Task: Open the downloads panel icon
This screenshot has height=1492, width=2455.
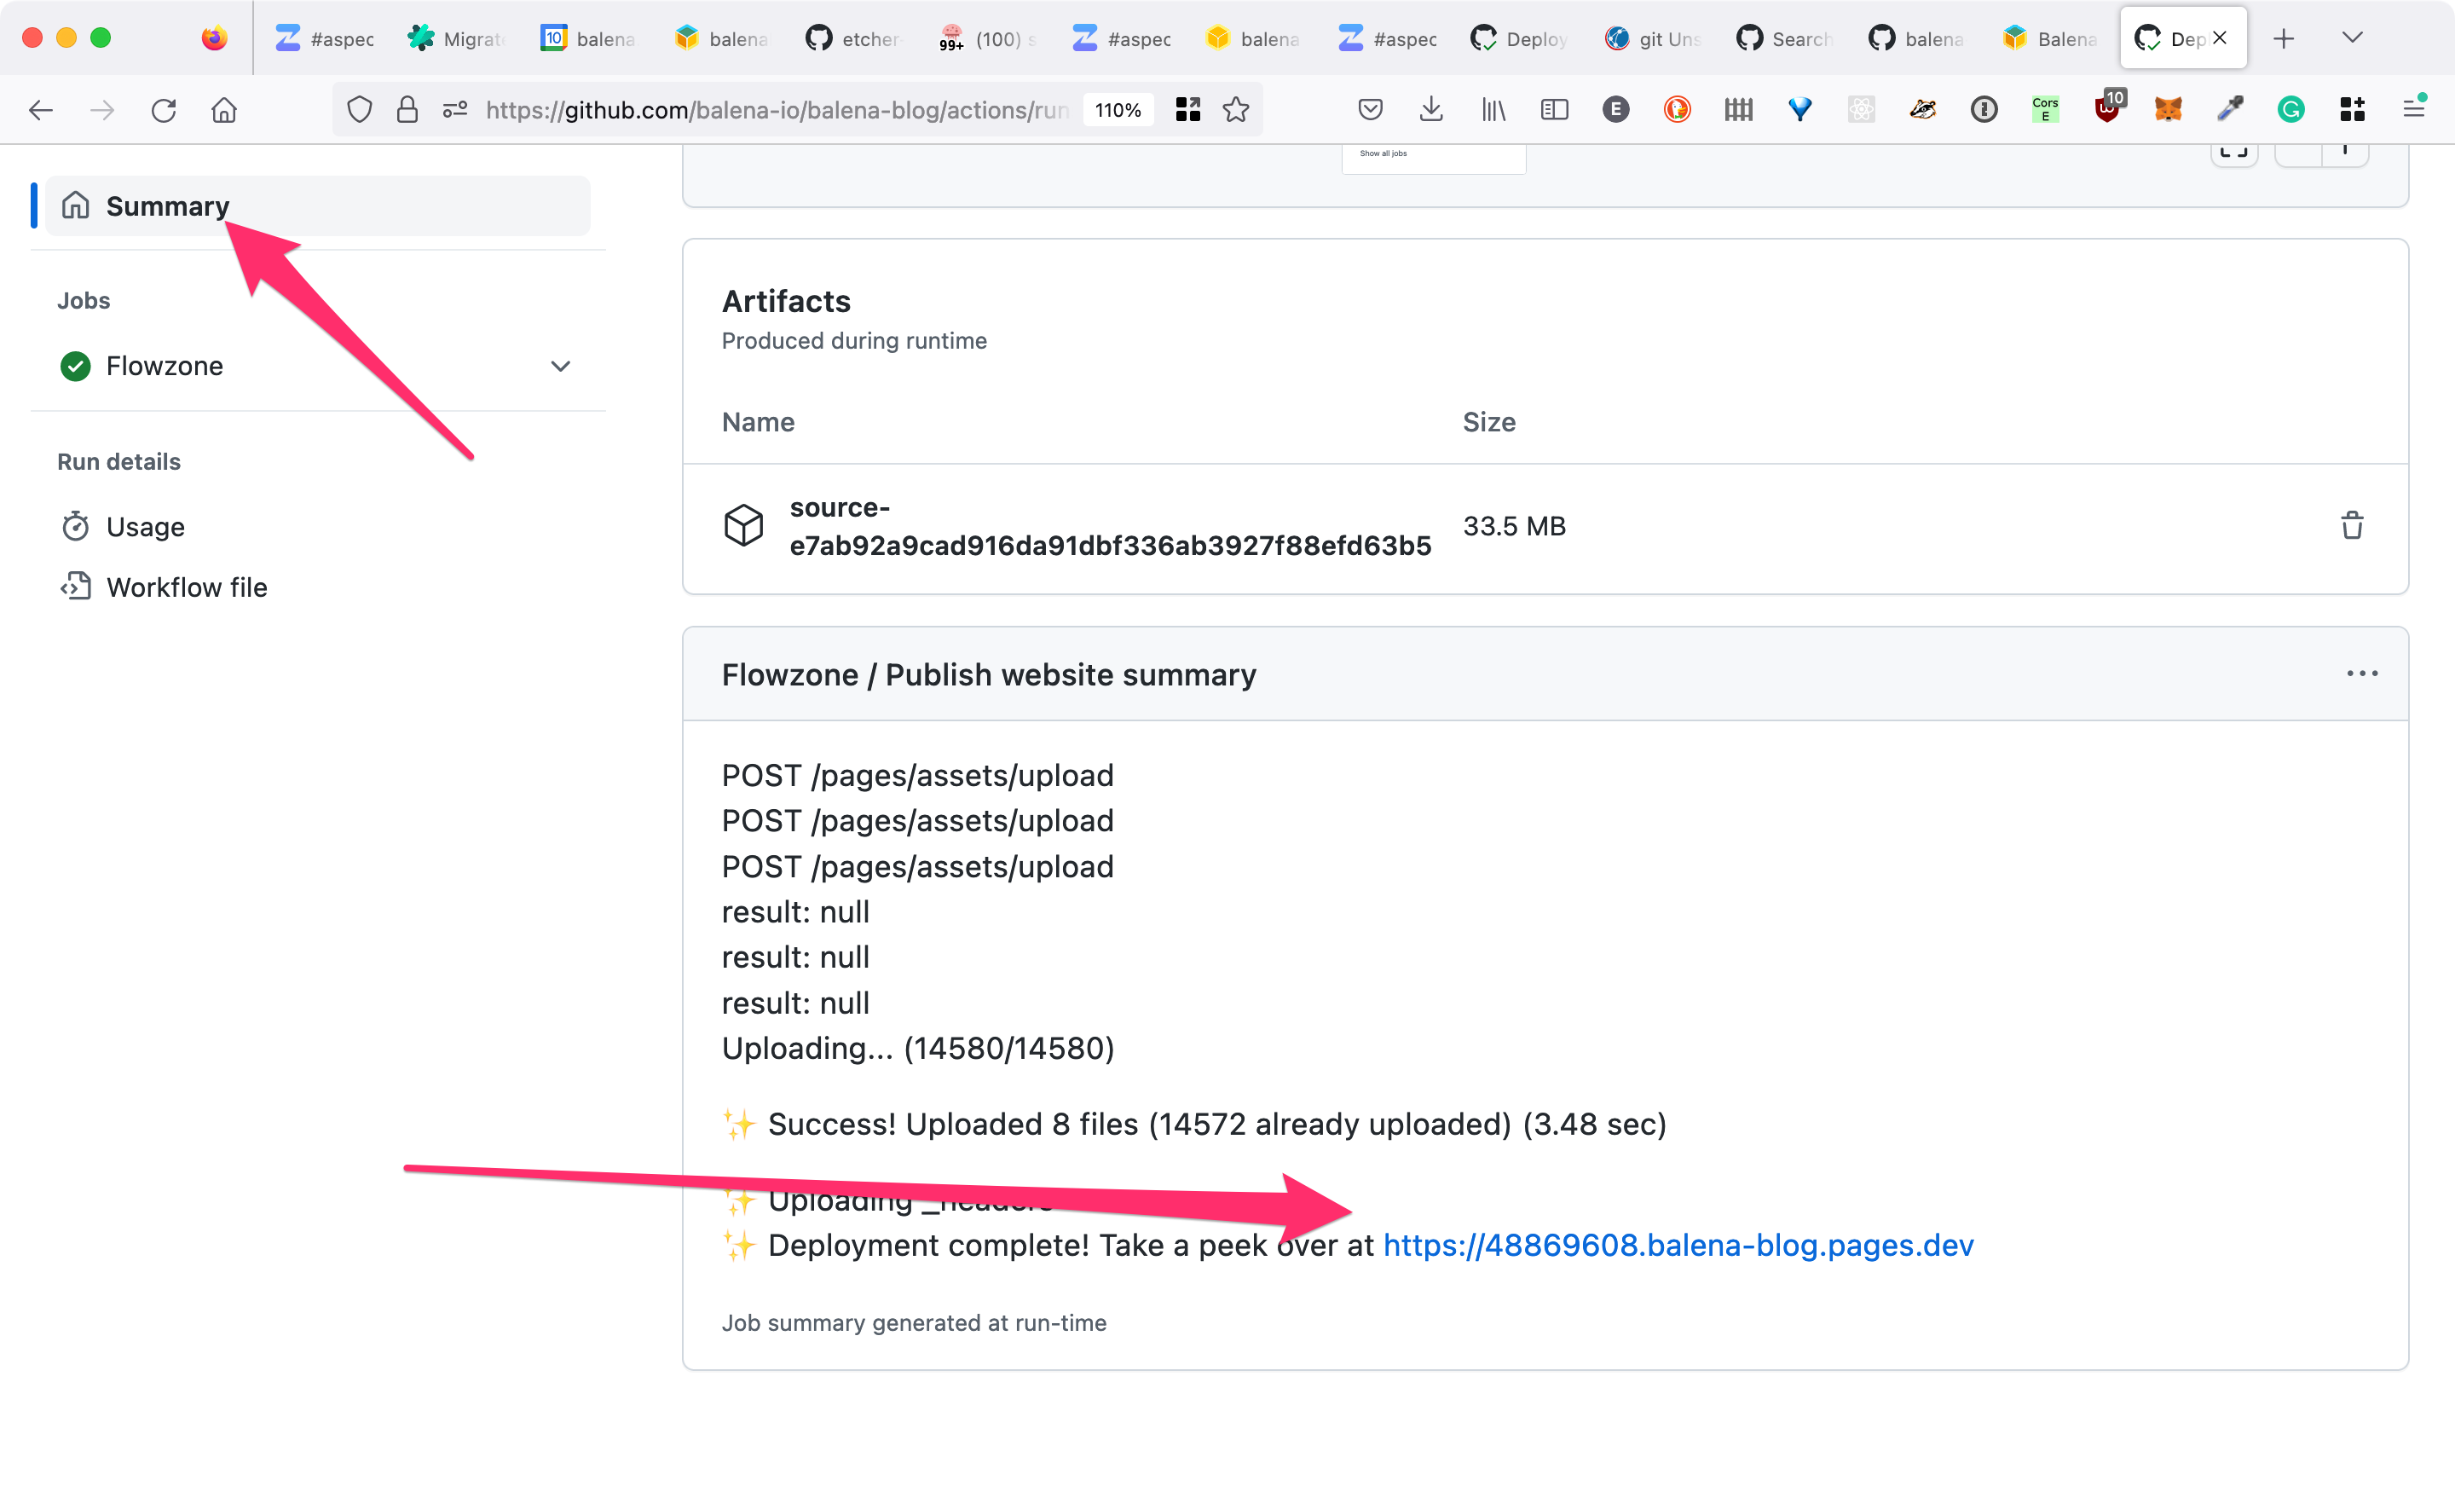Action: tap(1430, 110)
